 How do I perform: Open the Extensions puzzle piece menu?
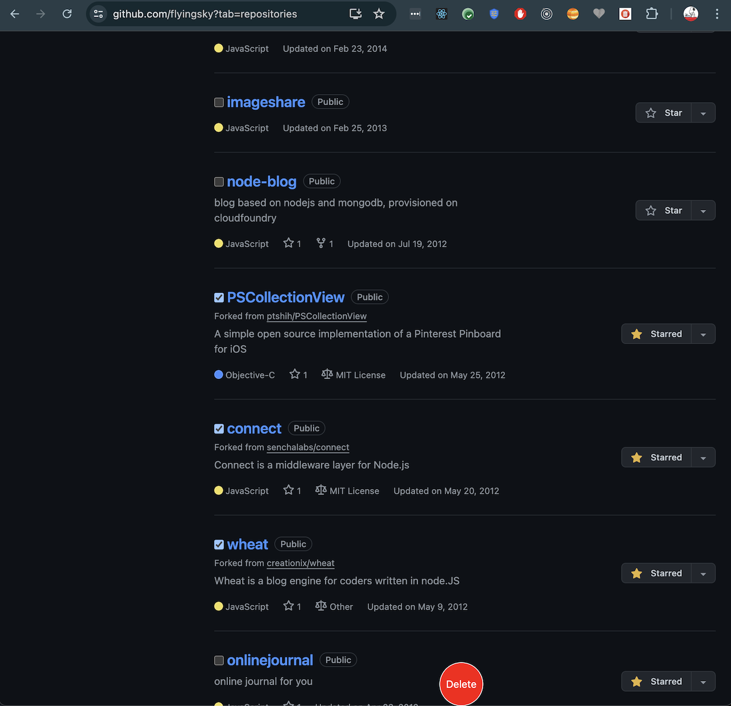652,14
